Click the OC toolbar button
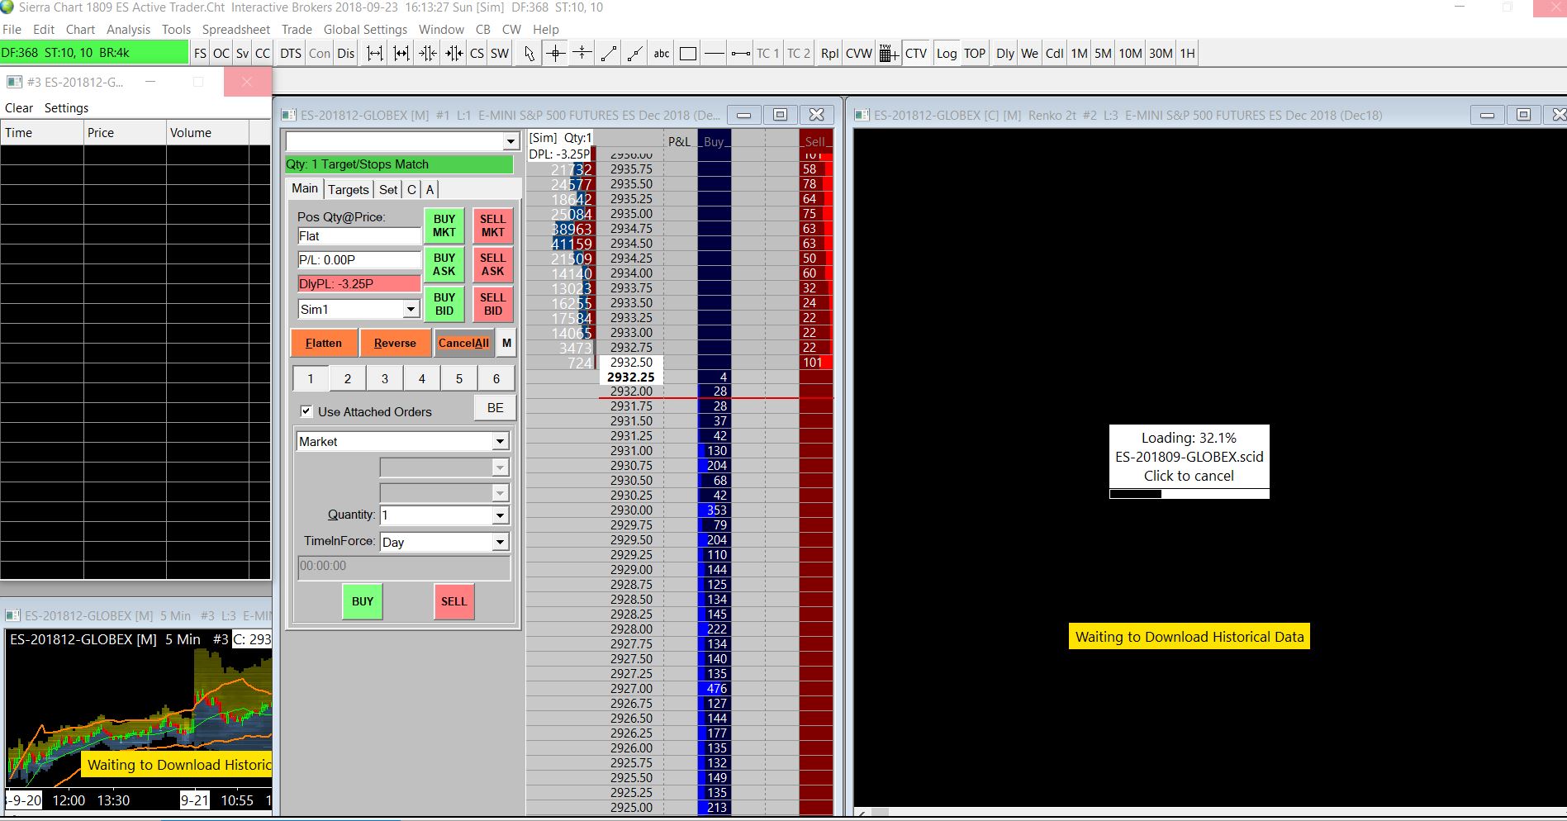The image size is (1567, 821). [x=221, y=54]
